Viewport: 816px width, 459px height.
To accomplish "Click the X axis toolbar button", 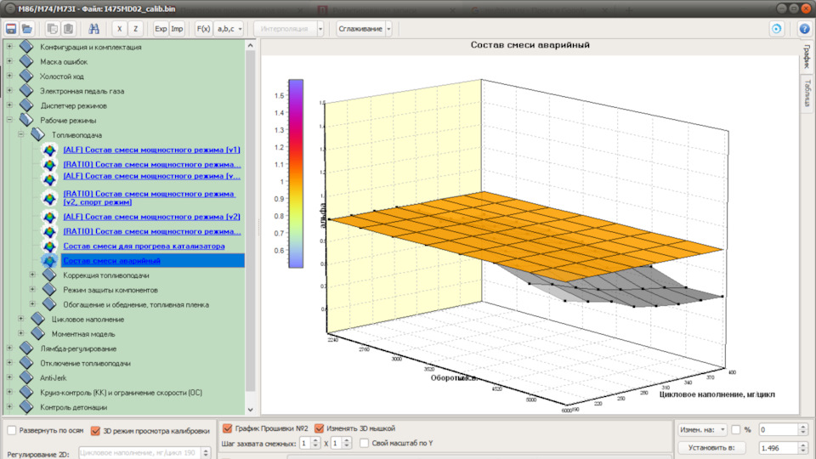I will point(119,29).
